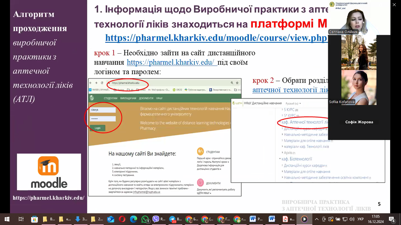Open the Windows Start menu
The width and height of the screenshot is (401, 225).
point(6,219)
